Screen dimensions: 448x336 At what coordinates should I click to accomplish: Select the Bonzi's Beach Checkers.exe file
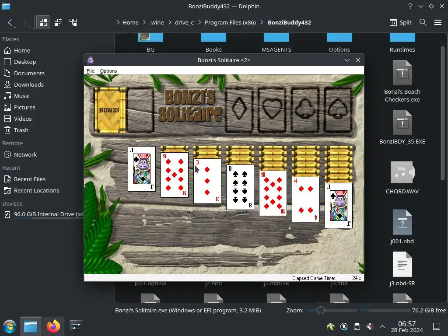402,81
